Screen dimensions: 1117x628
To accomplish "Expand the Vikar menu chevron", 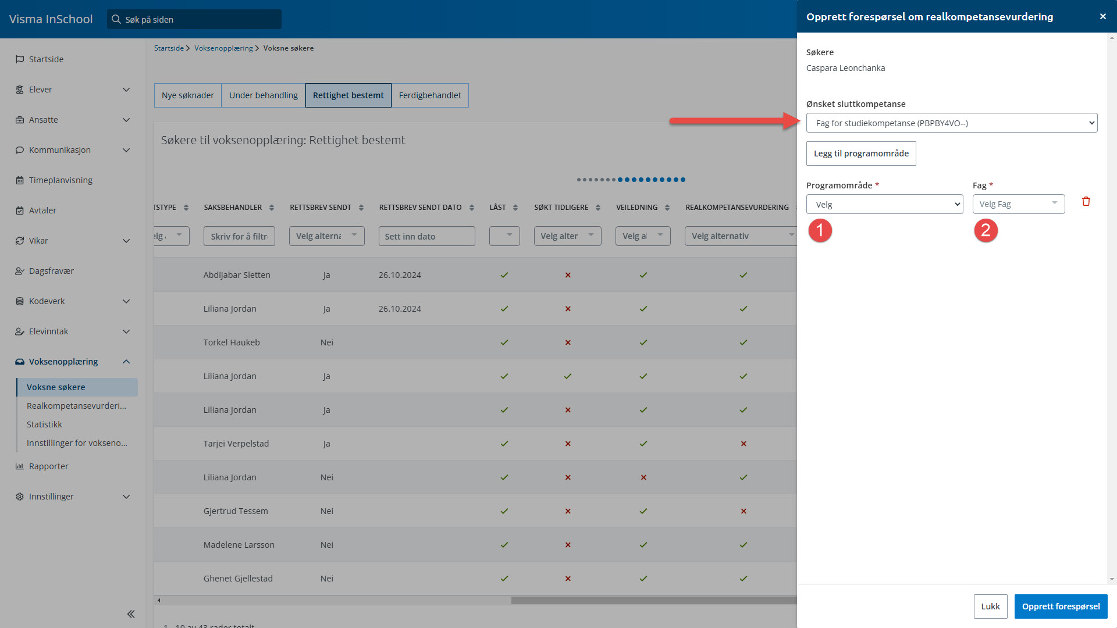I will click(126, 241).
